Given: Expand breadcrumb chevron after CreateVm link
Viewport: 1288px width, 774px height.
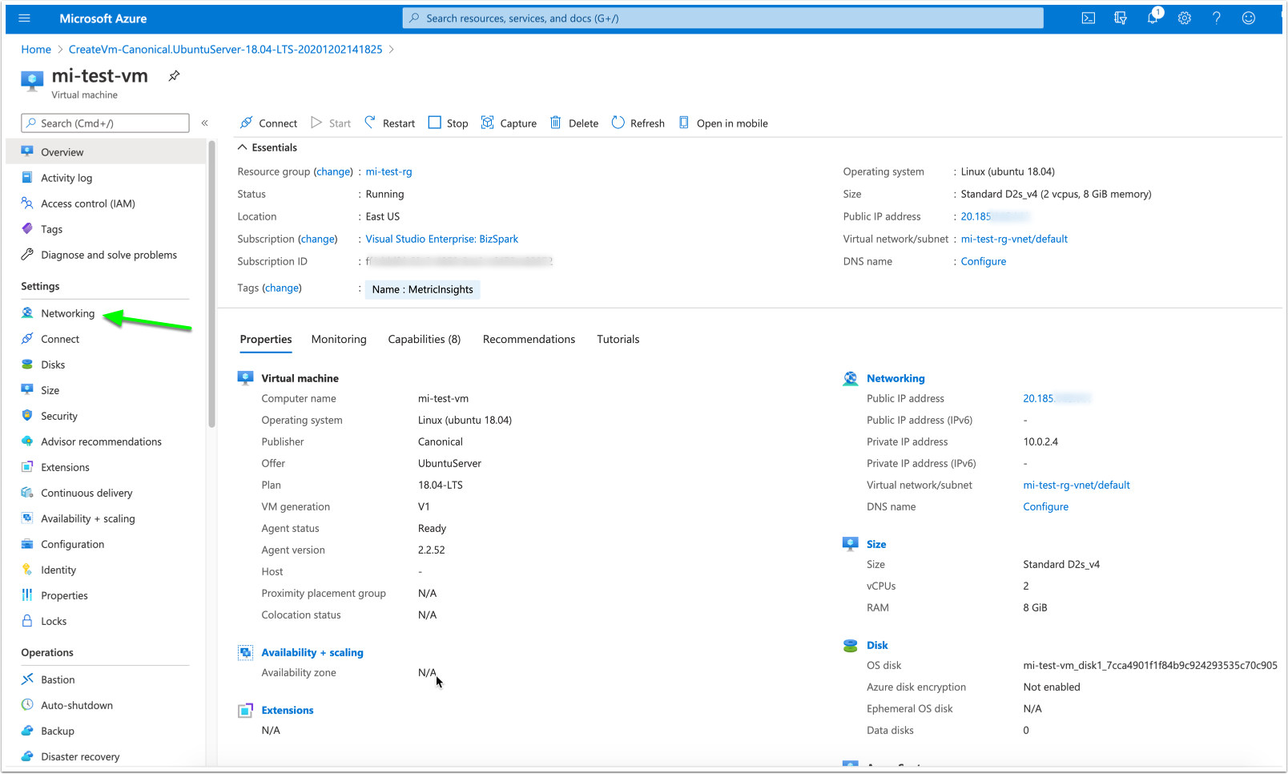Looking at the screenshot, I should (x=392, y=50).
